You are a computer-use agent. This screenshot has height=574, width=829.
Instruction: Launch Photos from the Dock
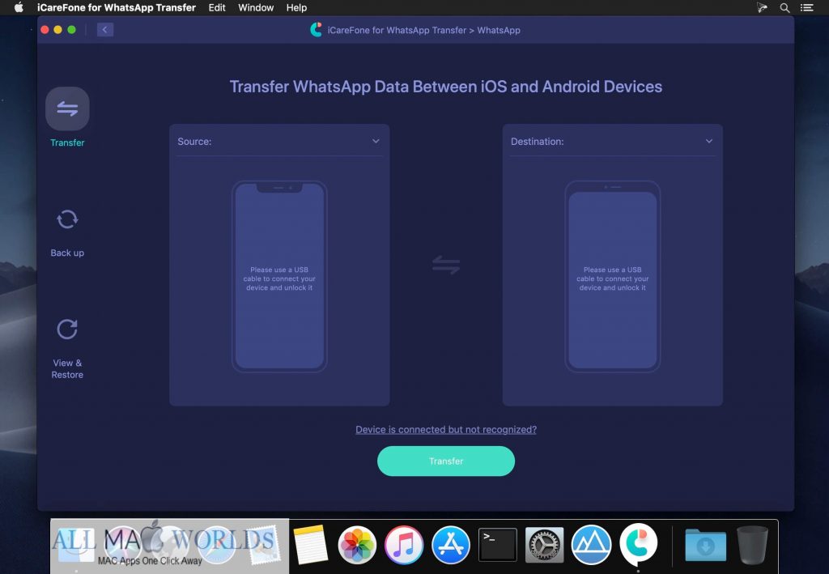click(357, 544)
